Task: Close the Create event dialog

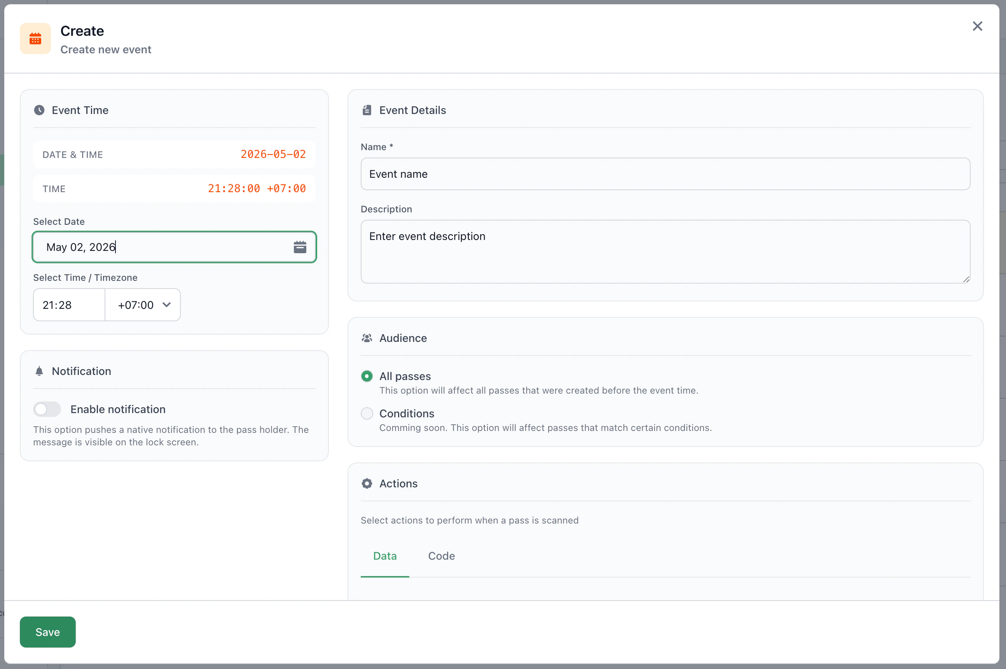Action: pos(978,26)
